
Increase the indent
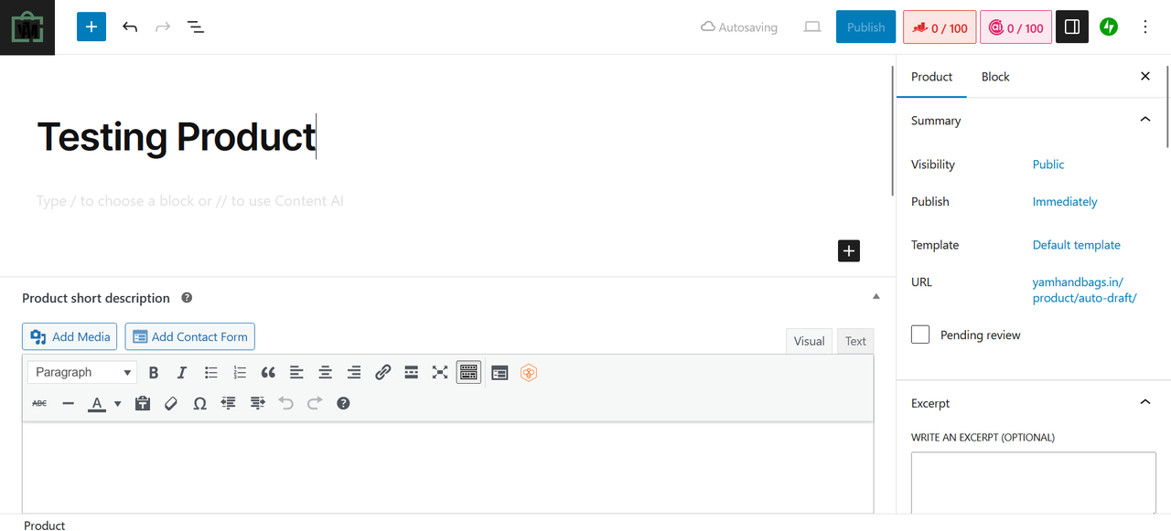tap(257, 403)
